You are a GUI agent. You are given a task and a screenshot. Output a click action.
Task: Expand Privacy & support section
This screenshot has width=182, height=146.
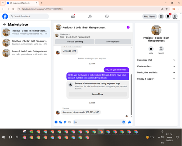coord(156,79)
